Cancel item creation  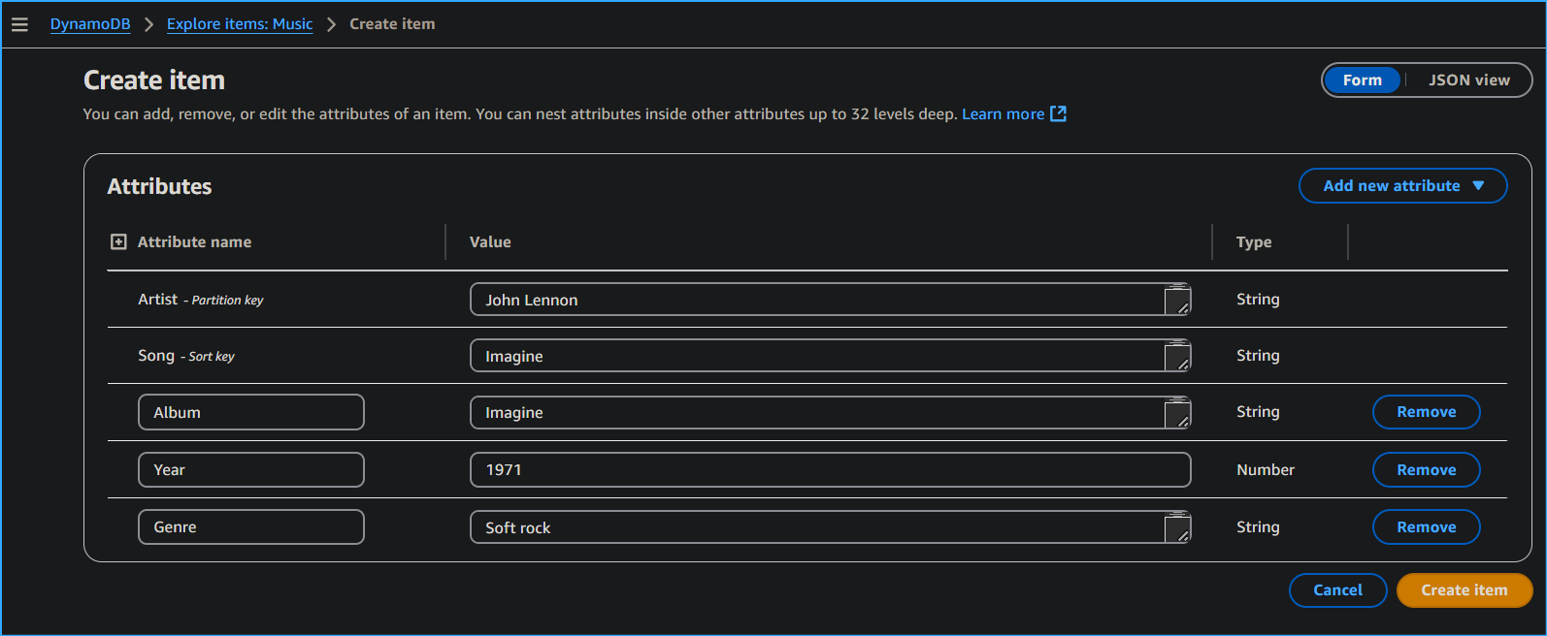tap(1338, 590)
